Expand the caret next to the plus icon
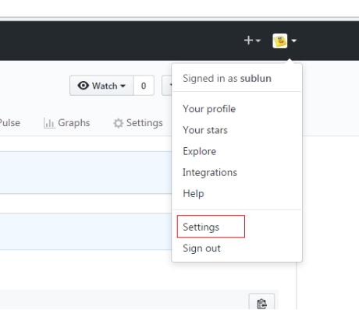Image resolution: width=359 pixels, height=310 pixels. tap(258, 41)
